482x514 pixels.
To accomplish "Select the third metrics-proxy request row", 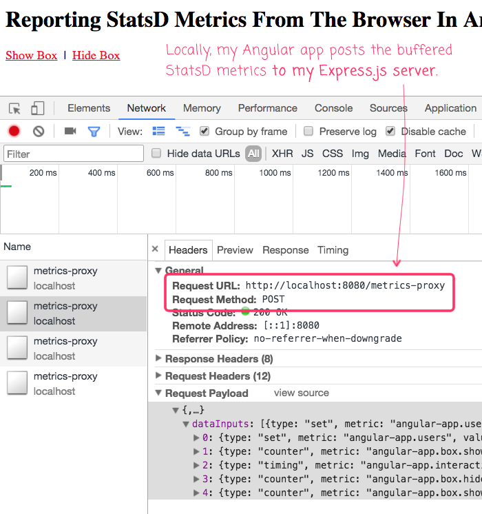I will pos(74,349).
